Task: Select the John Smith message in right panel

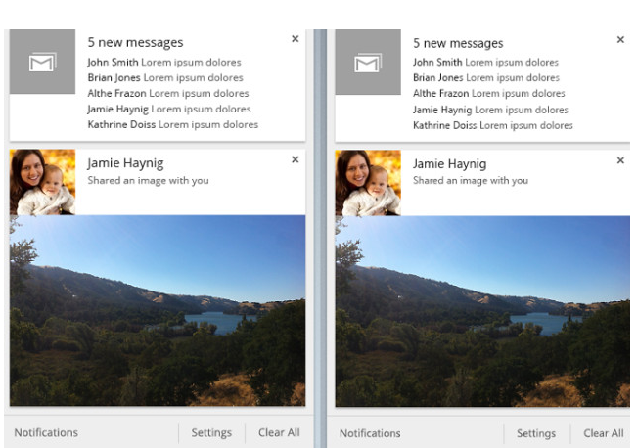Action: coord(485,63)
